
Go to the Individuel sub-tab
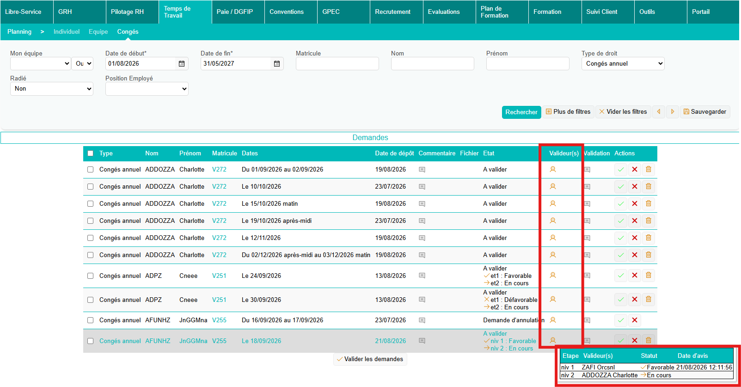67,32
